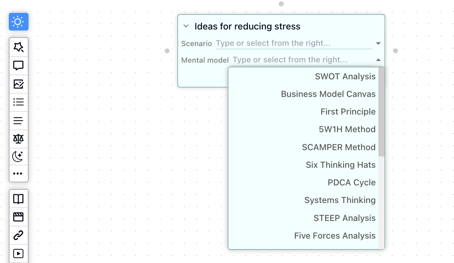Collapse the Ideas for reducing stress panel
Viewport: 454px width, 263px height.
186,26
